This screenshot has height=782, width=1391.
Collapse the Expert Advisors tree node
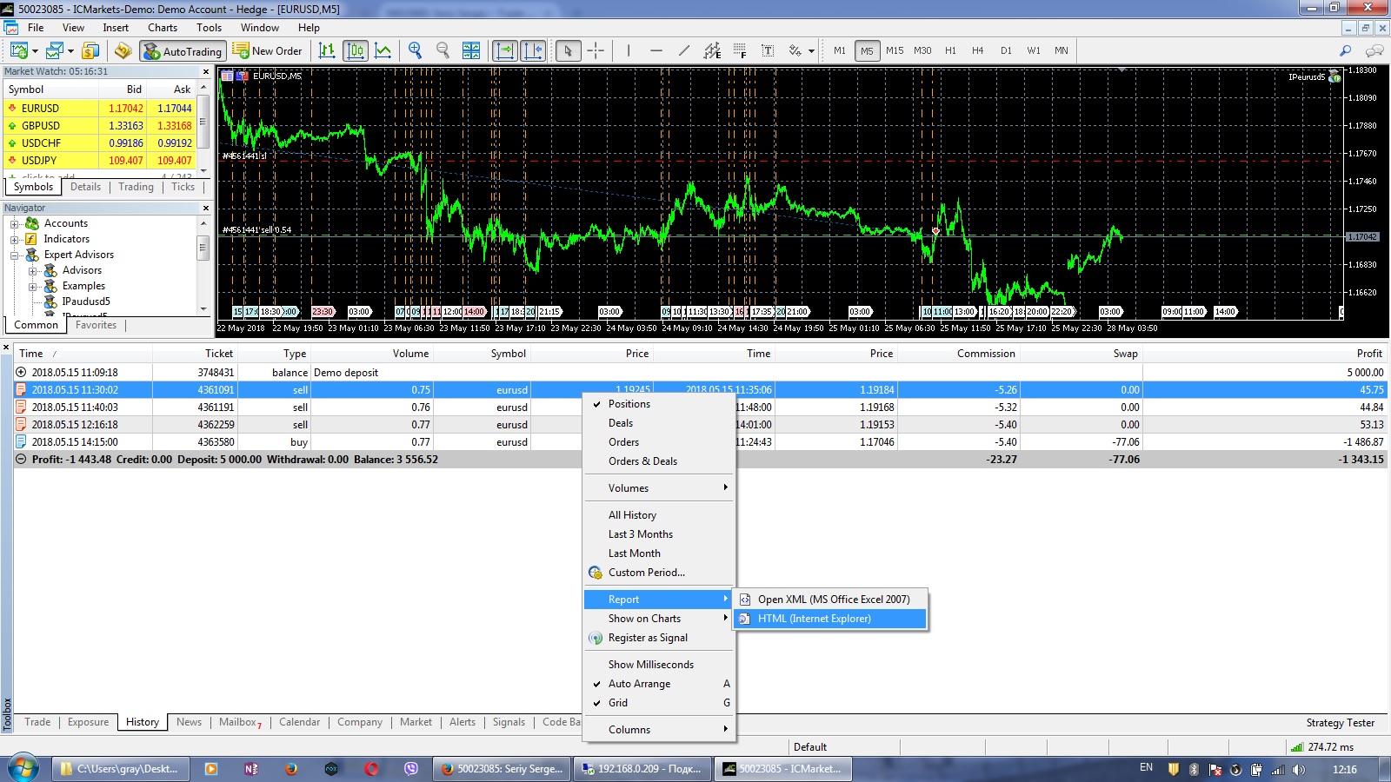[x=15, y=255]
